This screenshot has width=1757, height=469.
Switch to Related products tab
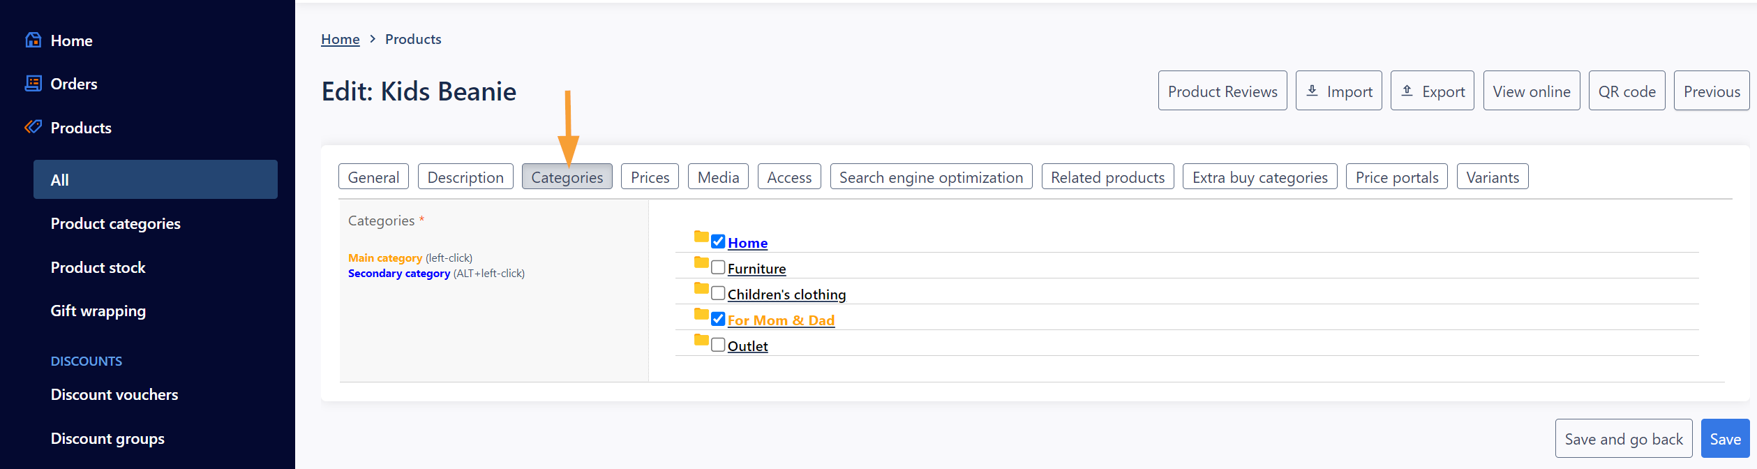click(x=1108, y=177)
